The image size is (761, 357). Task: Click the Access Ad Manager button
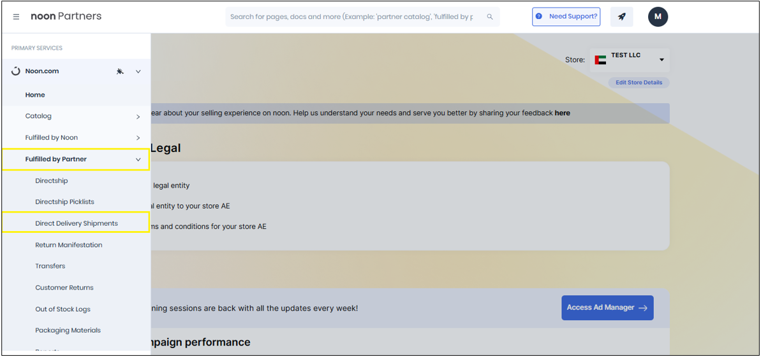pyautogui.click(x=607, y=307)
